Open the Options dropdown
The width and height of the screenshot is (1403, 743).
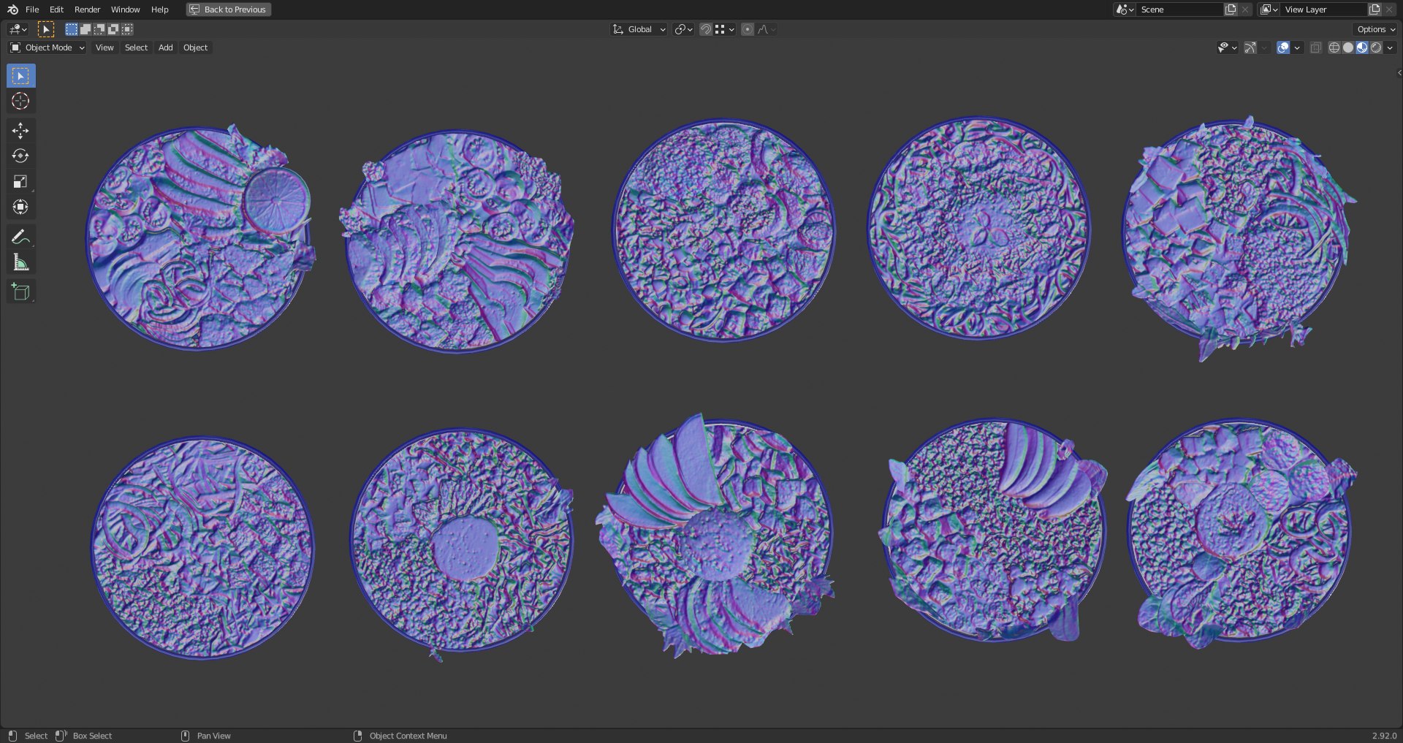click(1376, 29)
